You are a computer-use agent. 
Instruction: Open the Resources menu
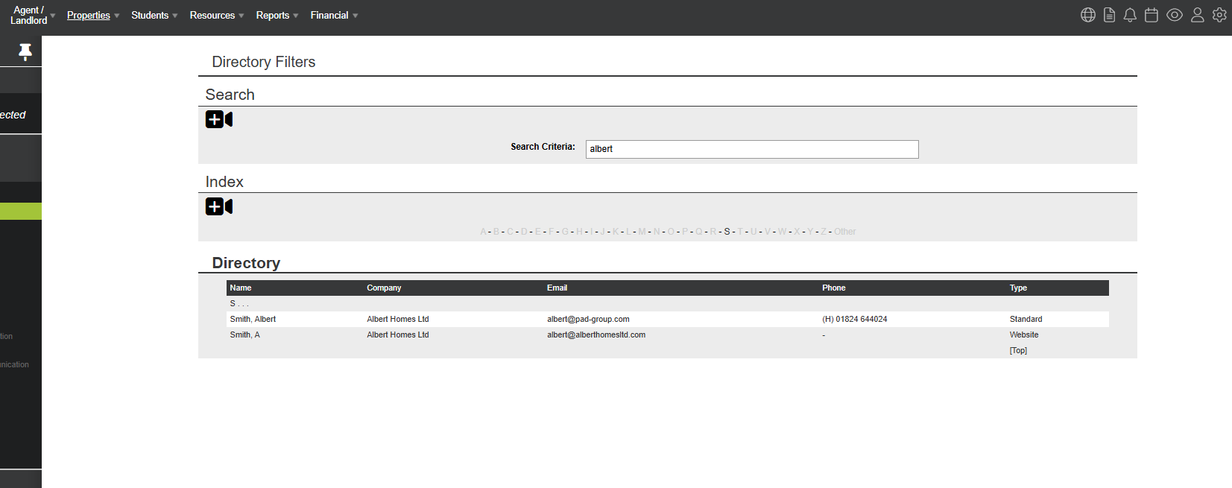click(x=216, y=16)
